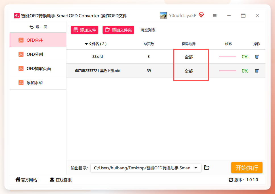Click the username Y0ndfcLlya5P

point(183,15)
